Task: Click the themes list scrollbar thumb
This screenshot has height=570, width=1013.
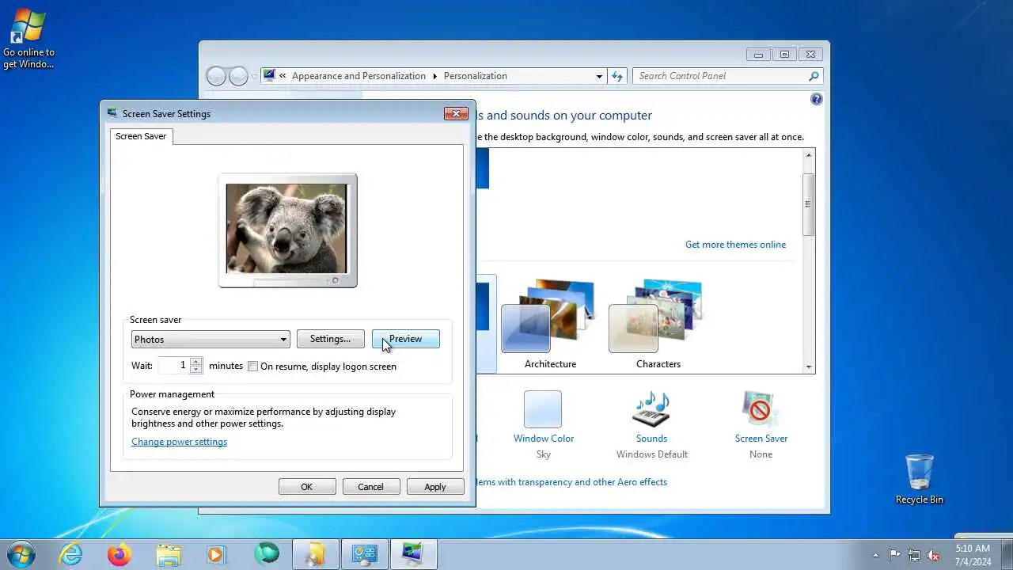Action: click(x=808, y=203)
